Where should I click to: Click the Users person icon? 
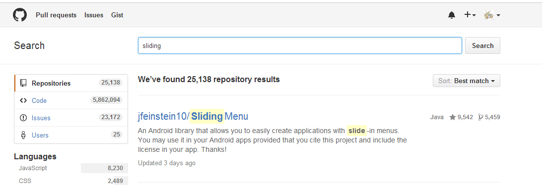click(23, 135)
